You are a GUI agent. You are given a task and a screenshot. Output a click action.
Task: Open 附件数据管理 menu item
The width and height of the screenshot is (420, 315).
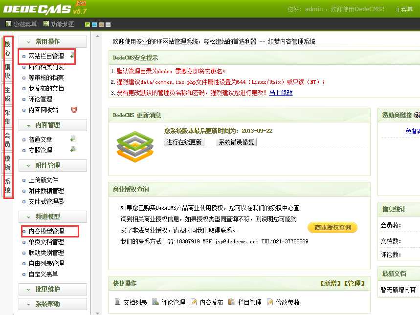click(x=46, y=191)
